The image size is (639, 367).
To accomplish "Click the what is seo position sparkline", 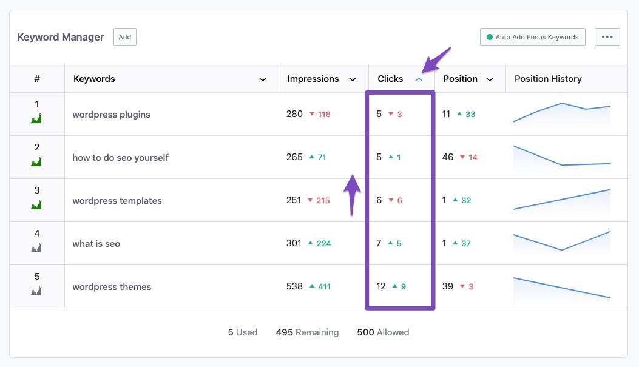I will pyautogui.click(x=561, y=241).
